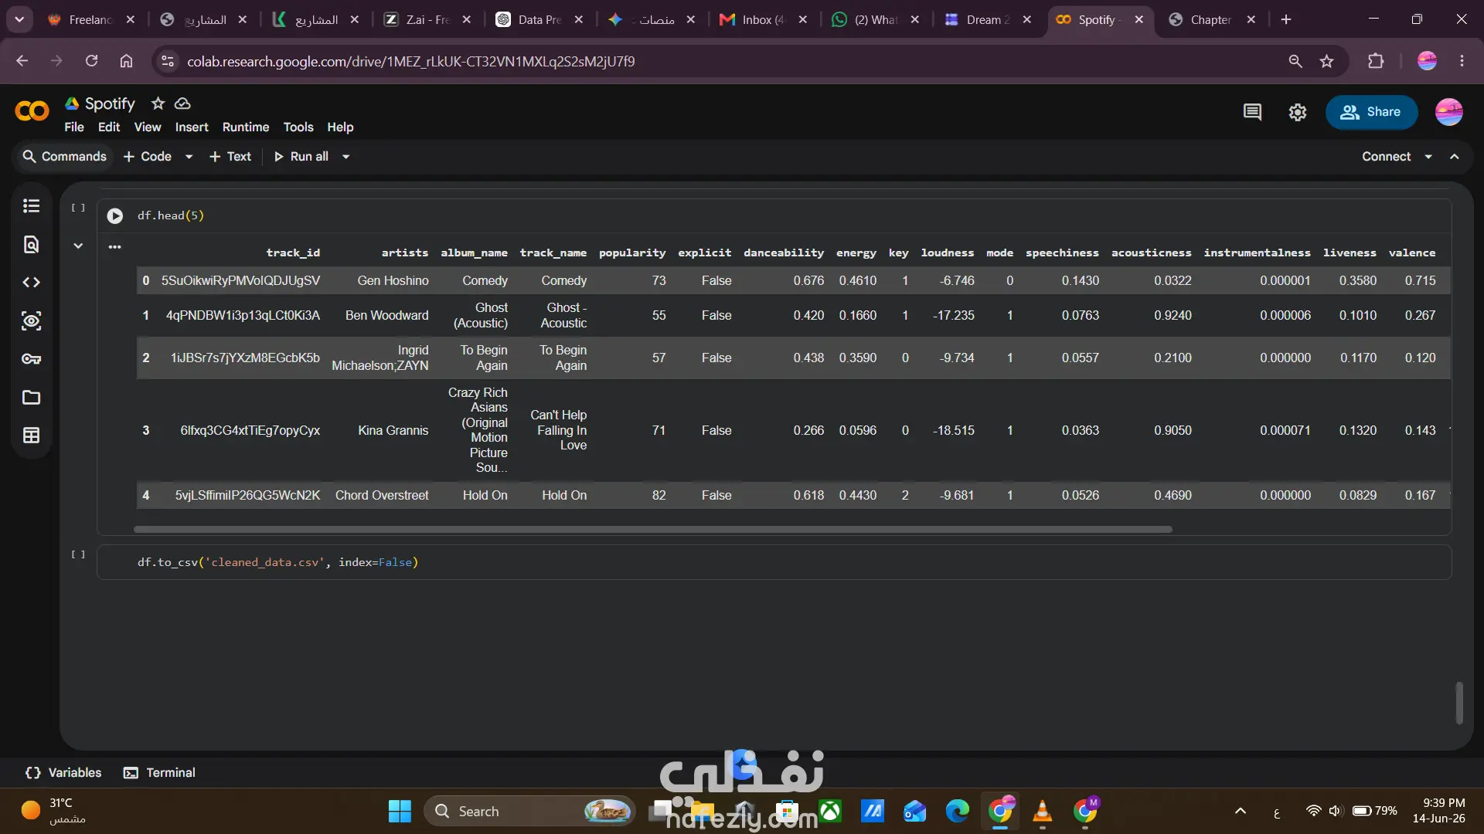Open the browser zoom magnifier icon
Viewport: 1484px width, 834px height.
[1295, 61]
